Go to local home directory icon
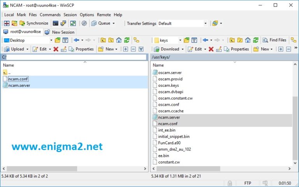The width and height of the screenshot is (299, 187). coord(119,40)
